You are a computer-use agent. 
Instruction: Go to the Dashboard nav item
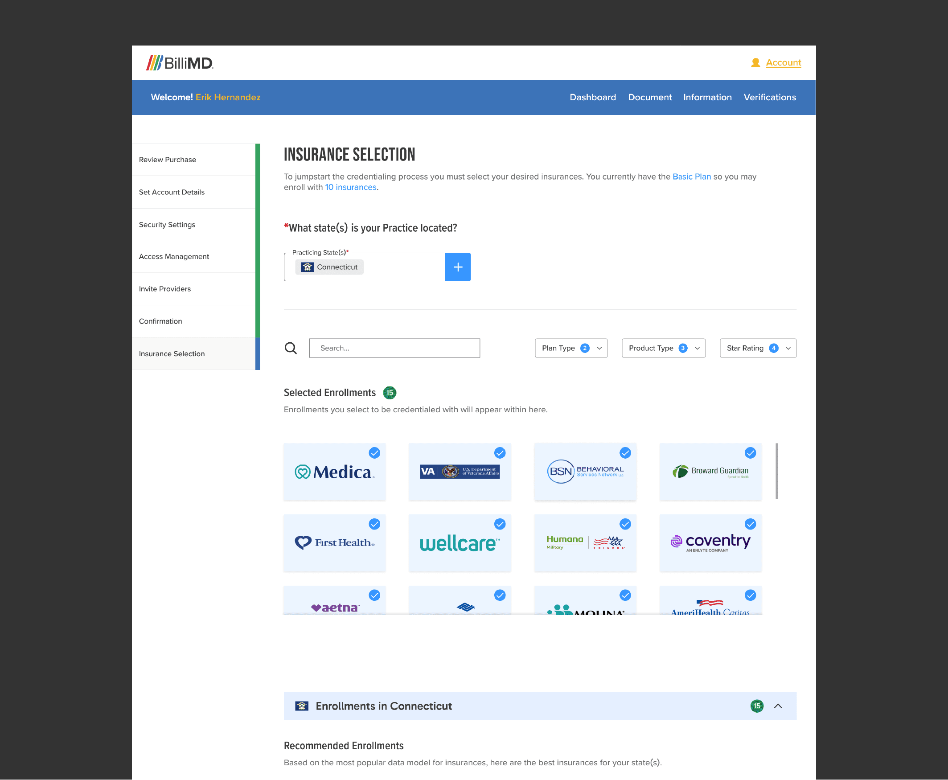pyautogui.click(x=592, y=98)
